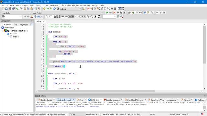This screenshot has width=207, height=116.
Task: Click the Toggle bookmark red flag icon
Action: 114,13
